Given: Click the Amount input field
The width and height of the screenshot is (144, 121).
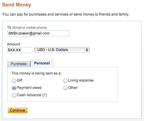Looking at the screenshot, I should click(x=20, y=50).
